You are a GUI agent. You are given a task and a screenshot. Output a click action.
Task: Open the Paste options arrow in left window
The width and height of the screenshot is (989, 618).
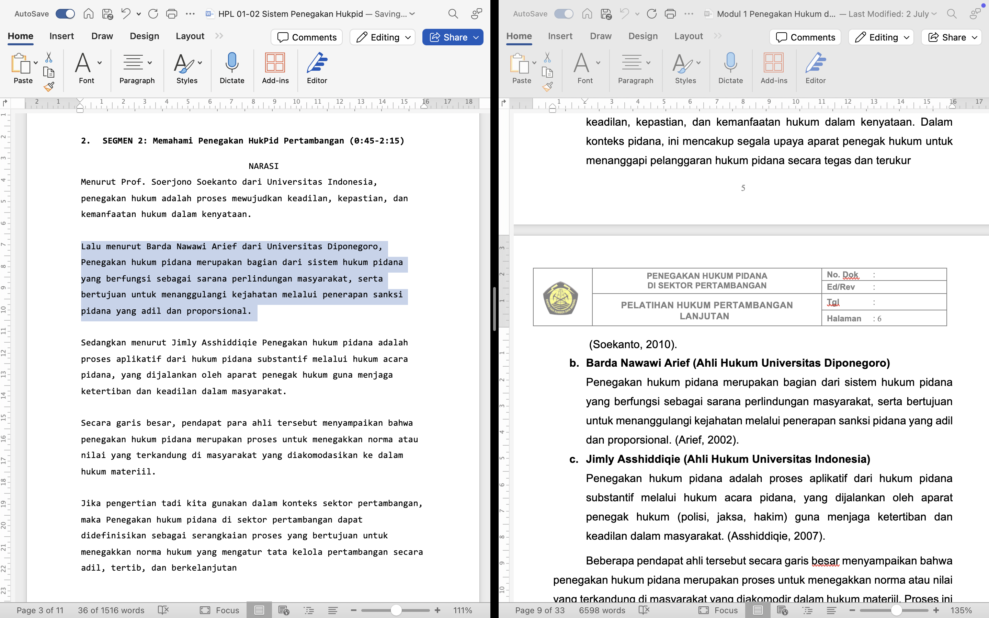pos(36,62)
